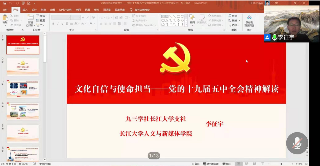Toggle the Notes (备注) pane
The width and height of the screenshot is (320, 166).
195,164
